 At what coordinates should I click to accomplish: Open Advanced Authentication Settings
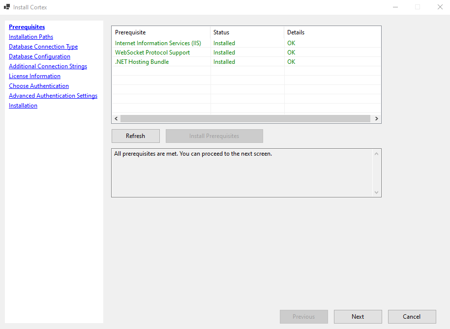click(x=53, y=95)
